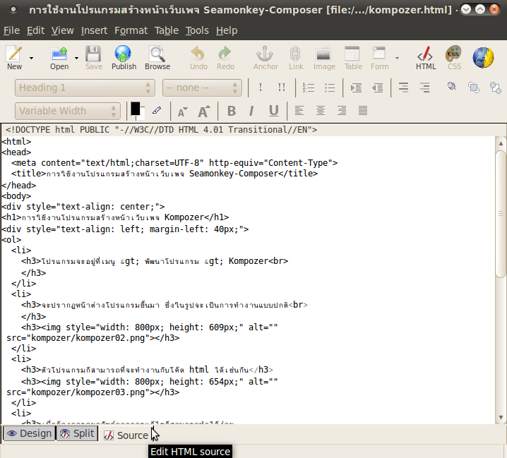The height and width of the screenshot is (458, 507).
Task: Click the Form insert icon
Action: point(379,53)
